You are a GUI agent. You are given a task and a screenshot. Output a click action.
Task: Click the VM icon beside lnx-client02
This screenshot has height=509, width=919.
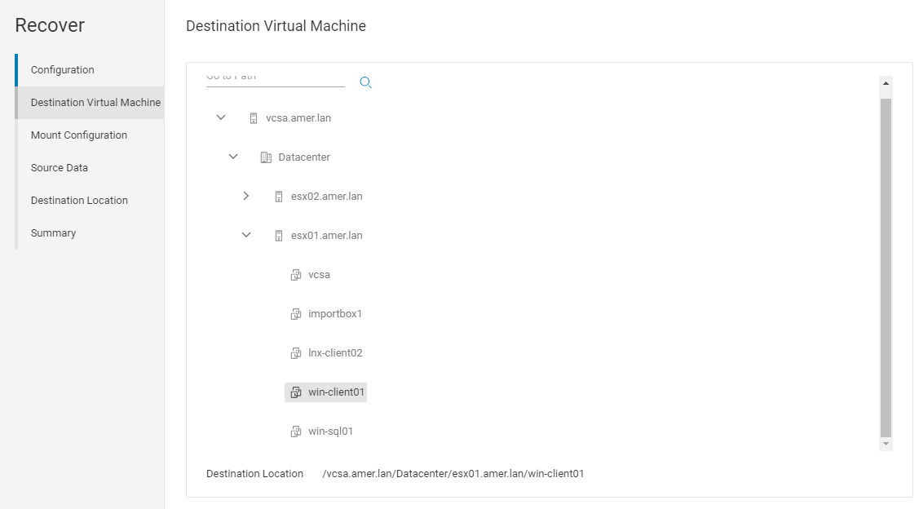click(295, 352)
